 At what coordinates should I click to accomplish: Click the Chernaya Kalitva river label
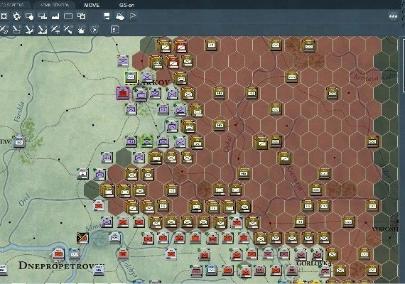[372, 77]
